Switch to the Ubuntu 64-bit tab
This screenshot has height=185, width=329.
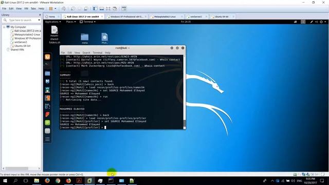222,16
